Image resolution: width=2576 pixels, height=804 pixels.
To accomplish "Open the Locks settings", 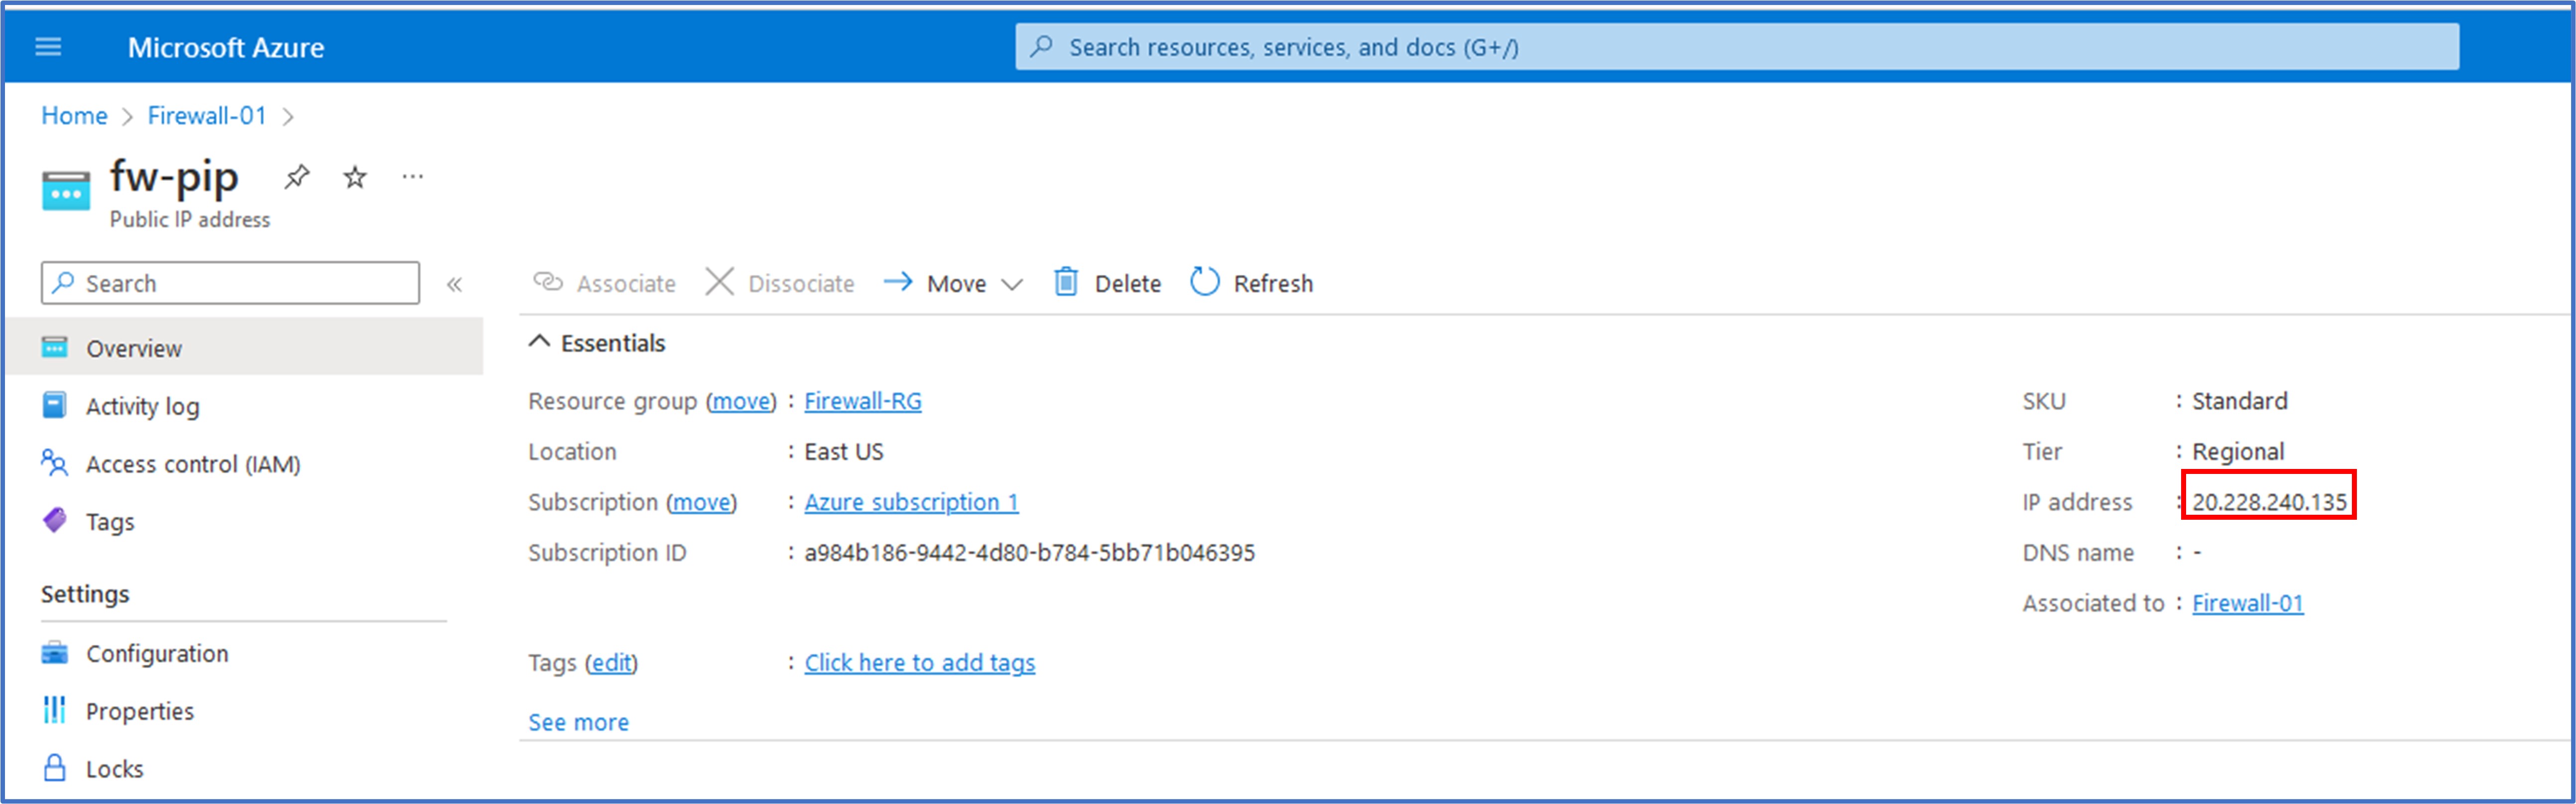I will click(x=114, y=768).
